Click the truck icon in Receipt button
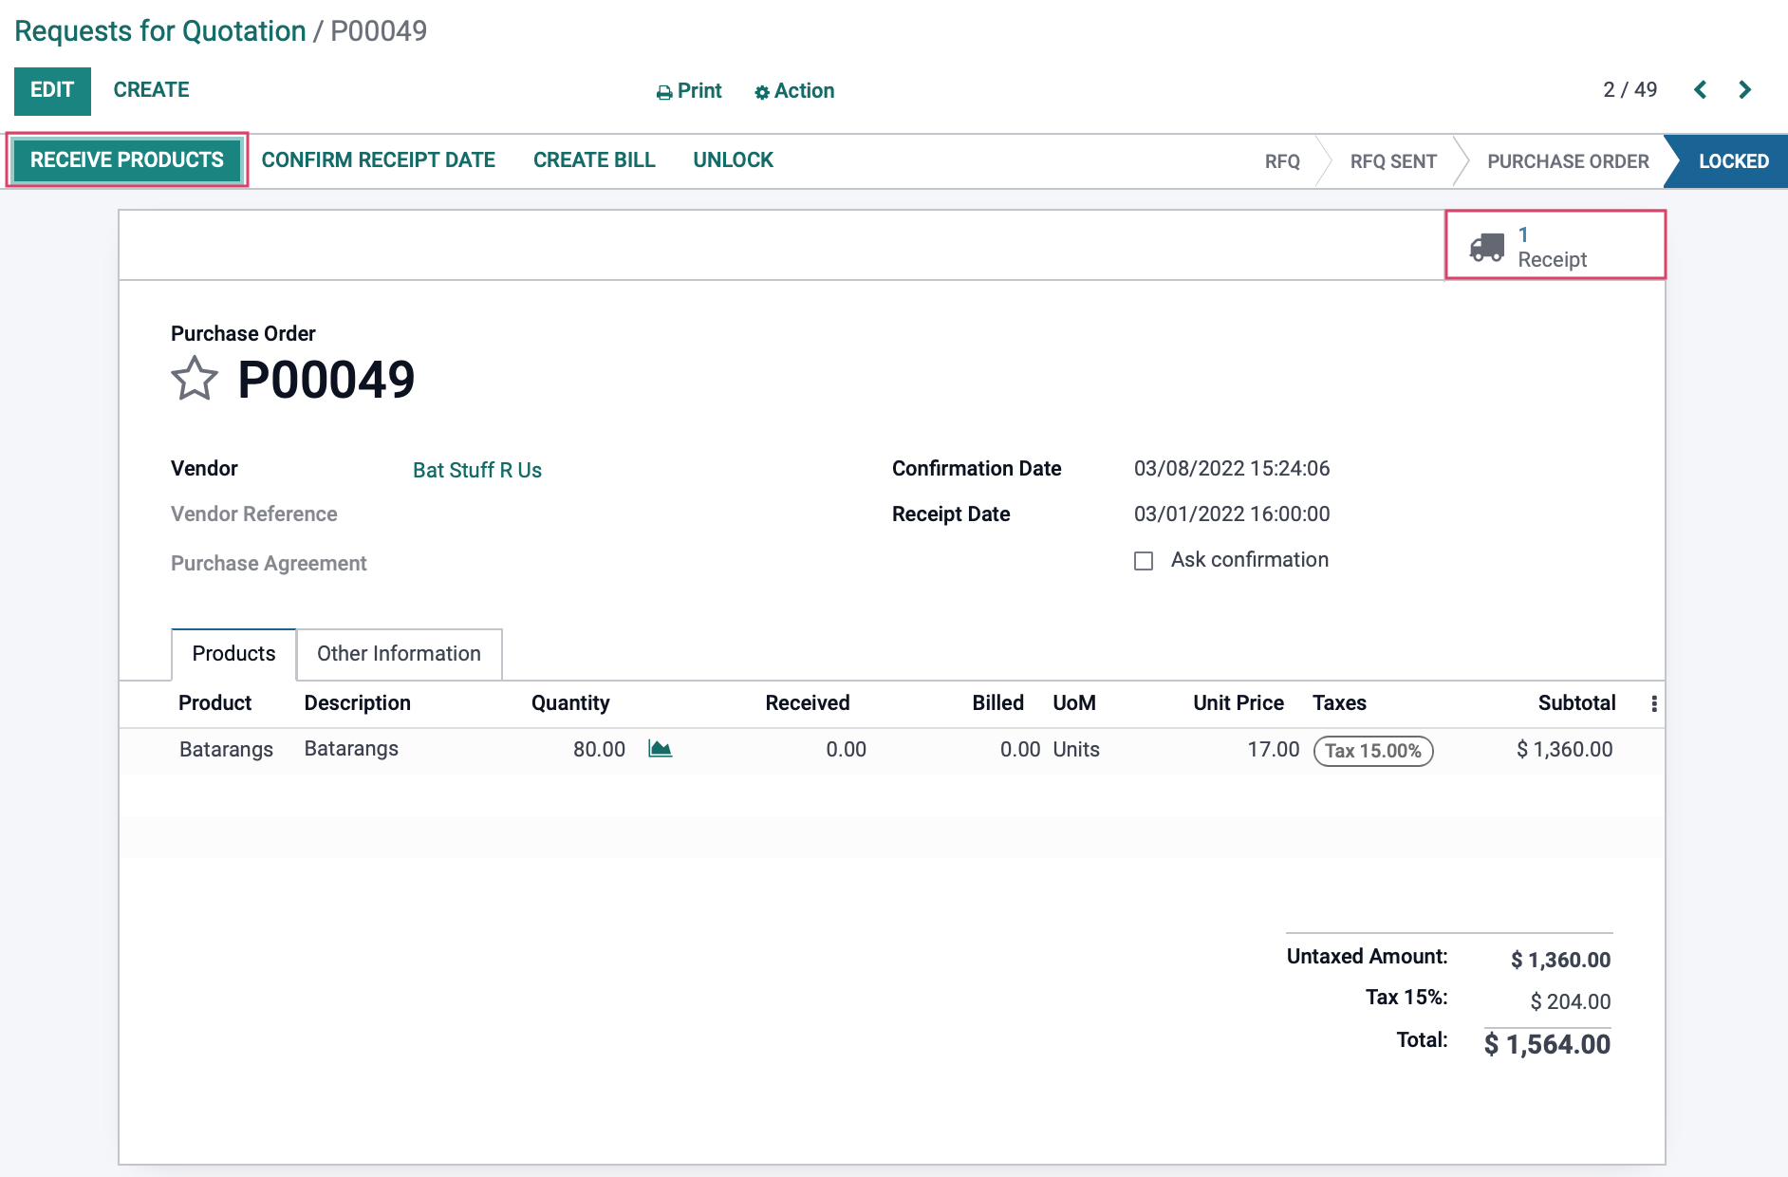This screenshot has width=1788, height=1177. pyautogui.click(x=1487, y=246)
